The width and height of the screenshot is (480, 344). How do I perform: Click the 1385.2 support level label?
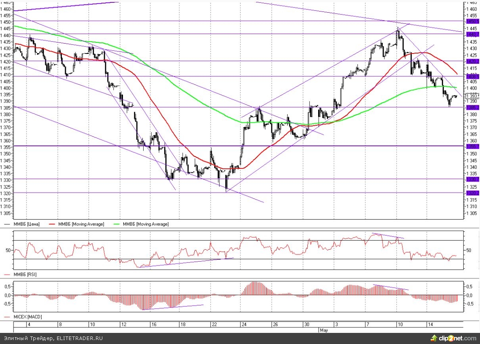point(472,107)
